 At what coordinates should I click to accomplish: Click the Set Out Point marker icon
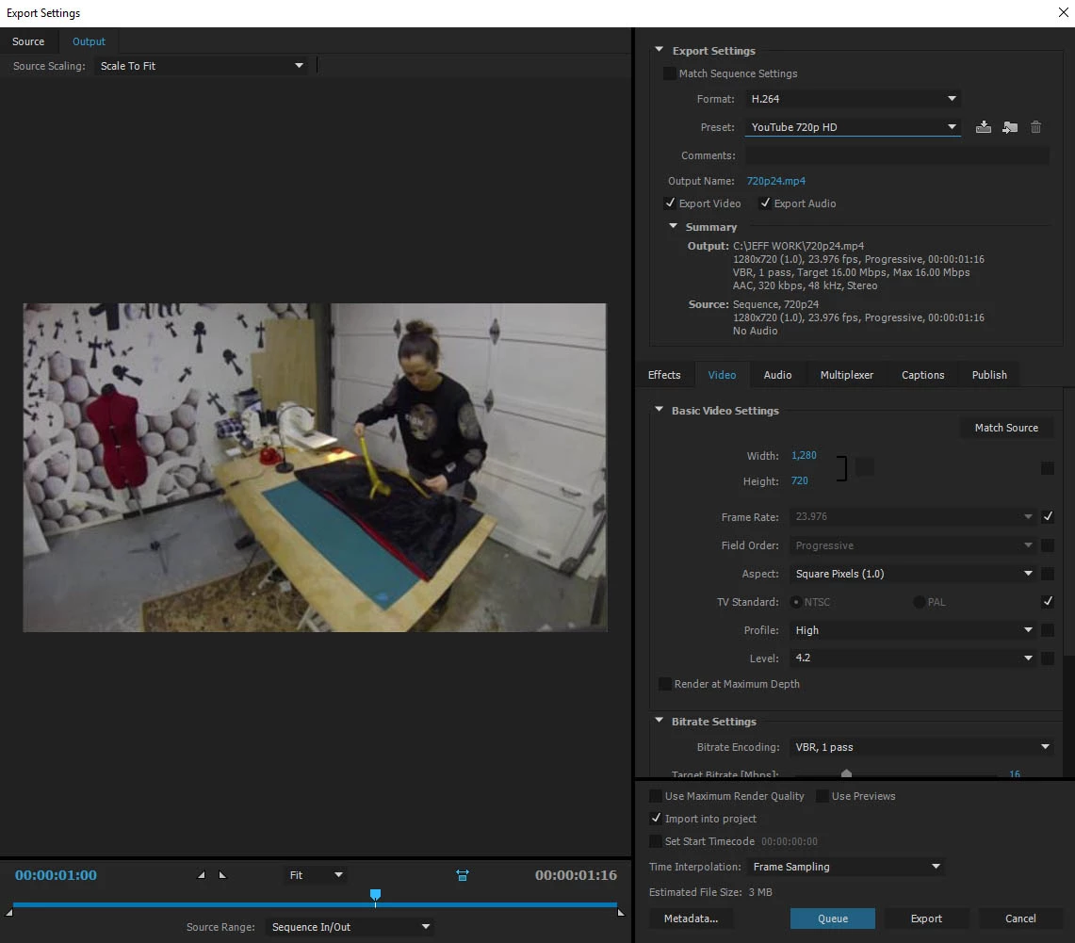coord(222,875)
